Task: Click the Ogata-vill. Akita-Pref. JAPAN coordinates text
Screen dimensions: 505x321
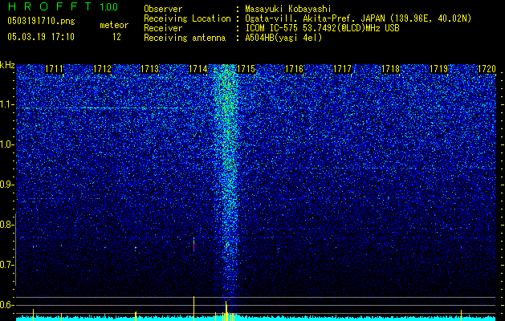Action: pos(358,18)
